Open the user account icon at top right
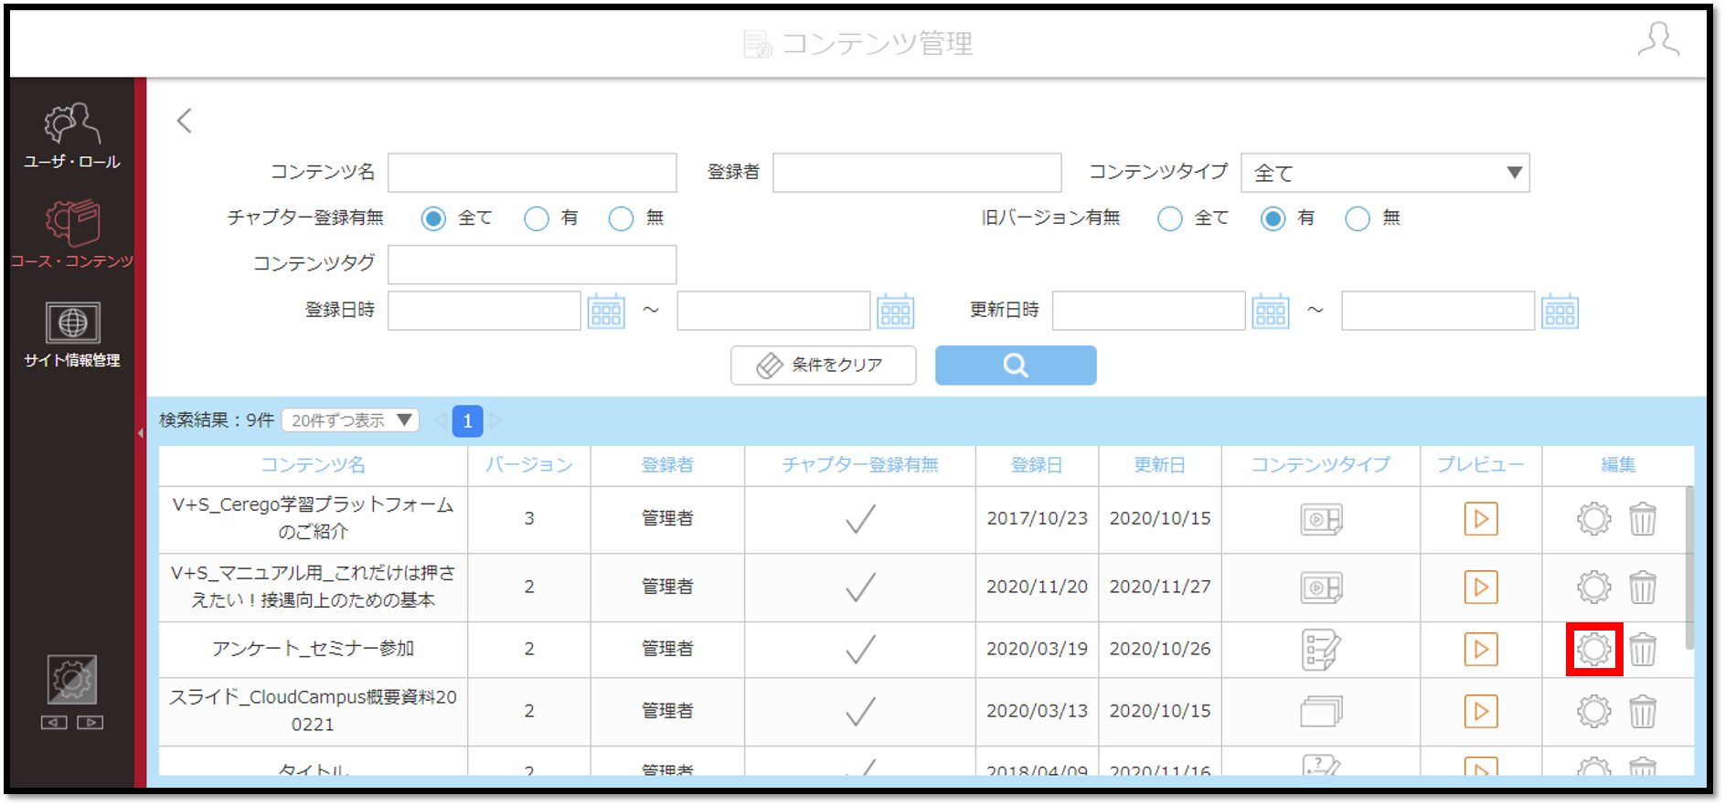 1658,40
